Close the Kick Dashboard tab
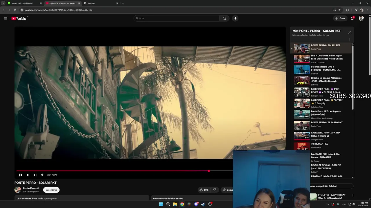The height and width of the screenshot is (208, 371). coord(41,3)
